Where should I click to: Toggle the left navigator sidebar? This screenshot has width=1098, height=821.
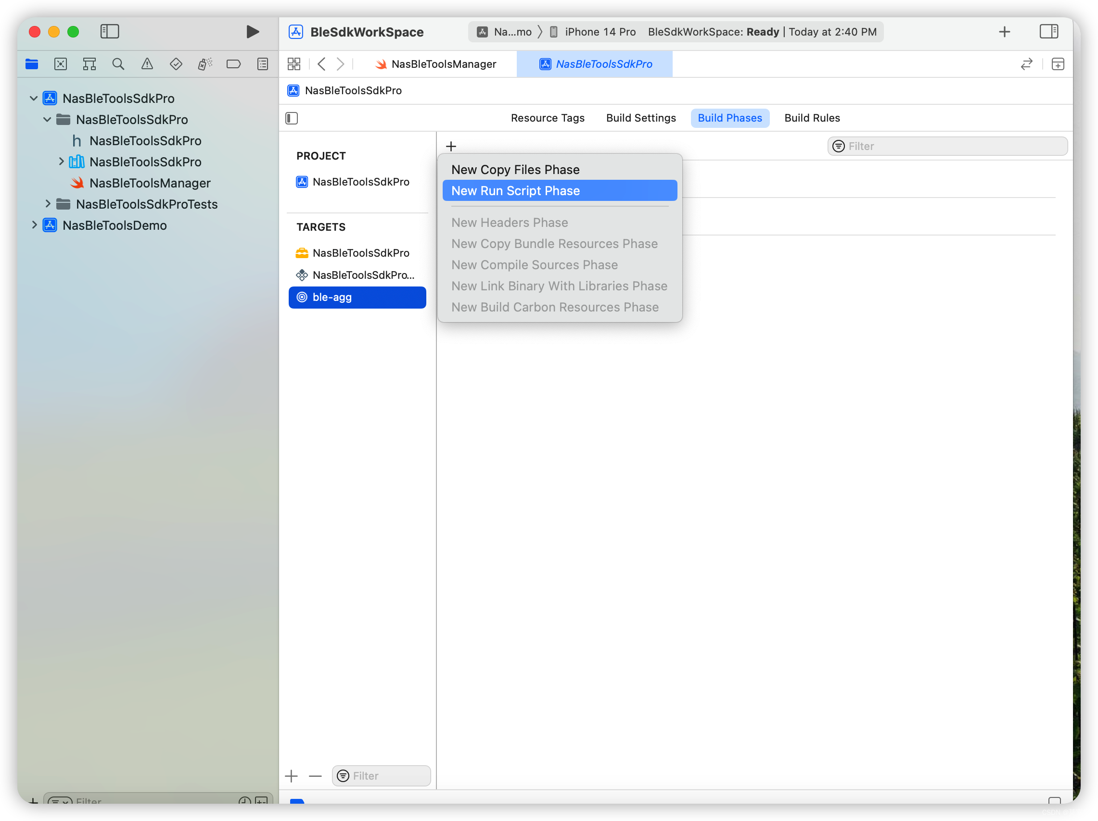pos(110,32)
